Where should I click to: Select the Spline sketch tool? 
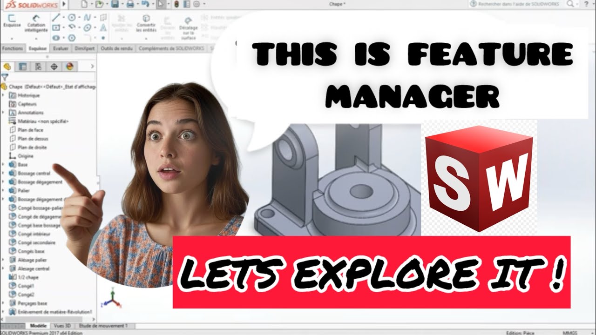click(87, 18)
